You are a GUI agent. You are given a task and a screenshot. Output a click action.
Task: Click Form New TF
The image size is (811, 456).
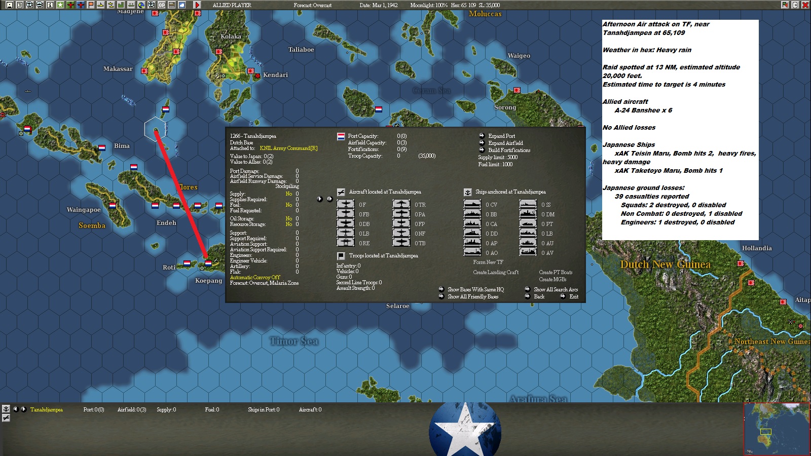pyautogui.click(x=488, y=262)
